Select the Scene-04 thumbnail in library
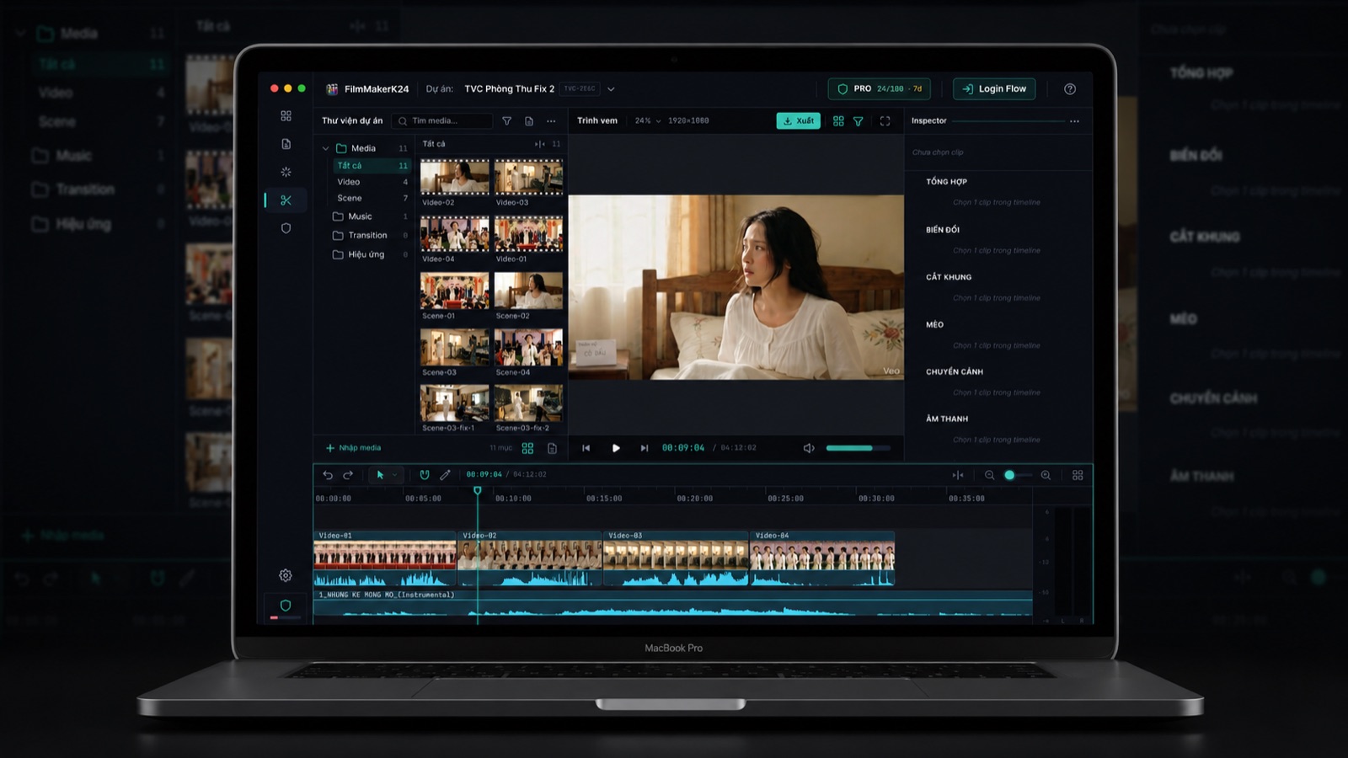 (x=528, y=347)
